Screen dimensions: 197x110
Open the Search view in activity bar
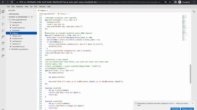(3, 18)
